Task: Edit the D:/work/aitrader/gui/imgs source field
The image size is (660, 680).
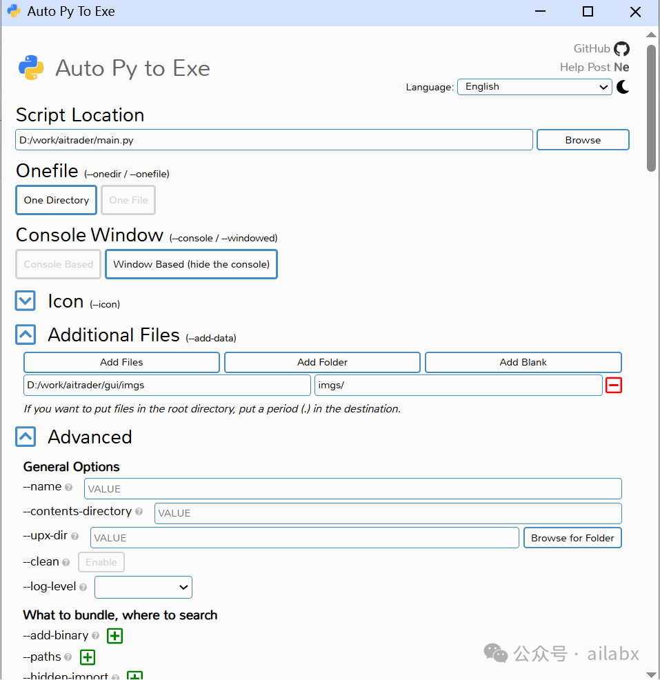Action: [167, 385]
